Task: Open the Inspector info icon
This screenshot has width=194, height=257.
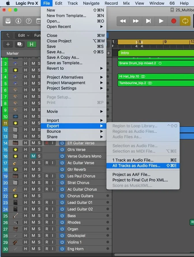Action: click(18, 21)
